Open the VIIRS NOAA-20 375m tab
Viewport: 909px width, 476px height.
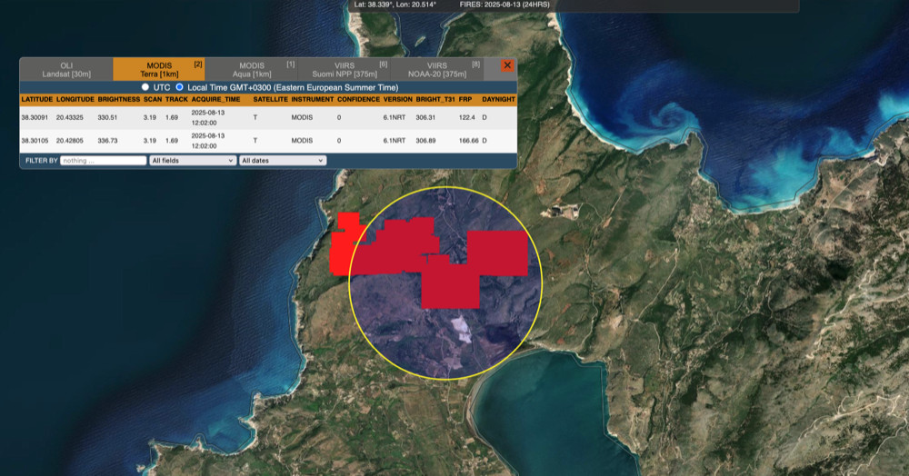[x=437, y=69]
